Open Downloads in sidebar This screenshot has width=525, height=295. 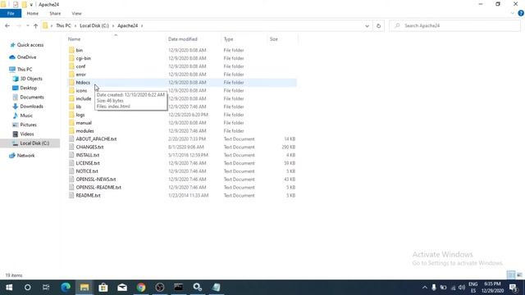tap(28, 107)
